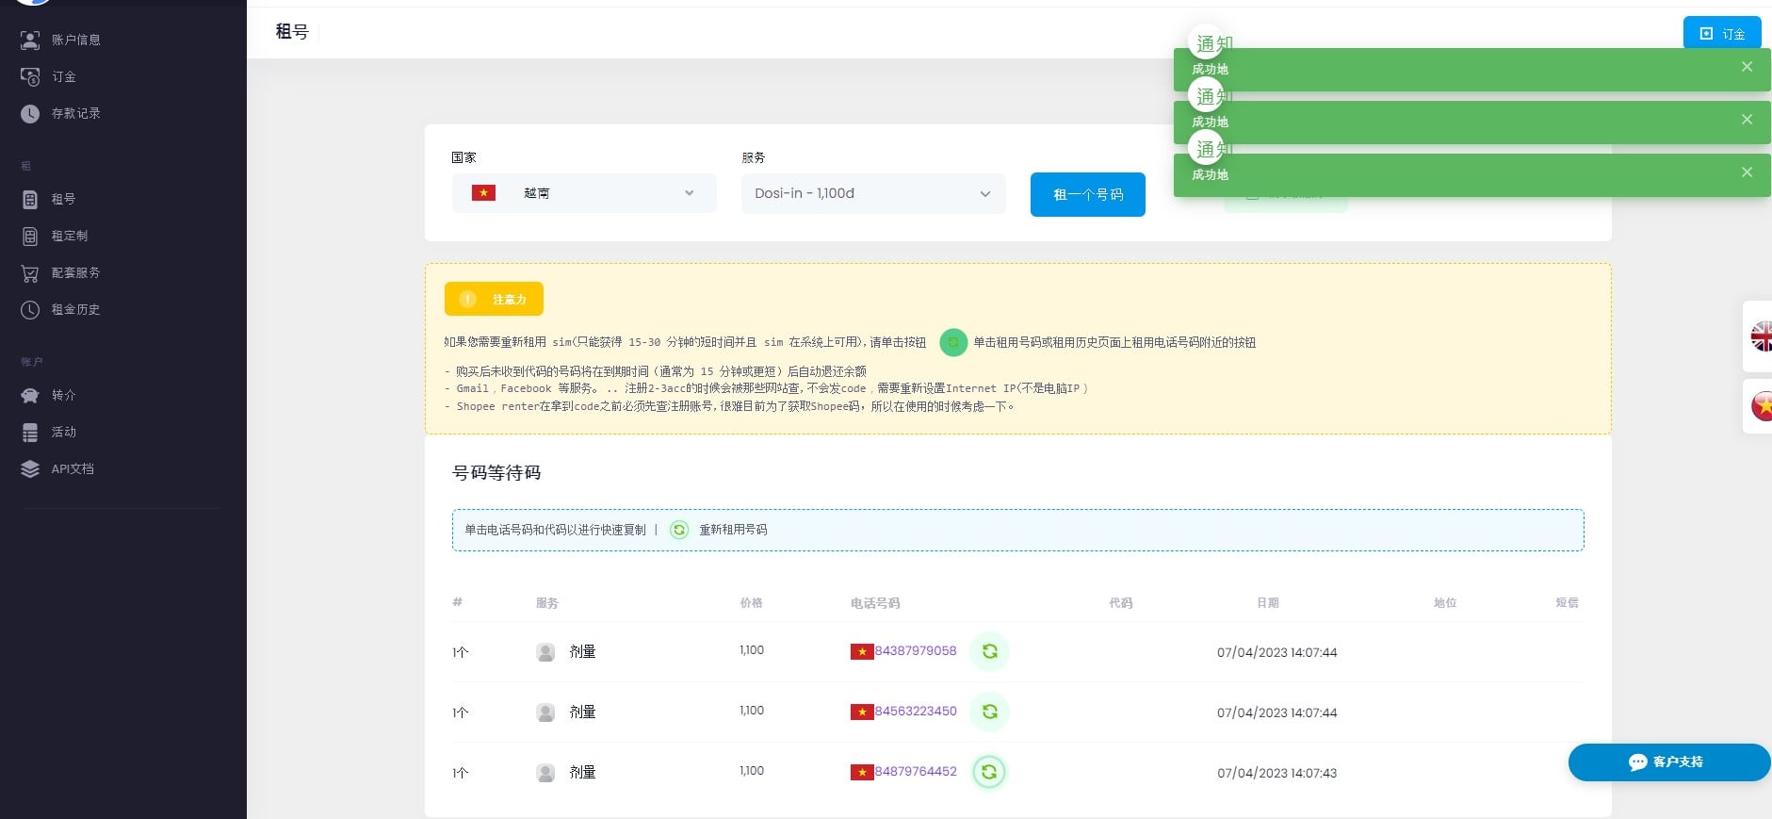Open the 客户支持 chat button

coord(1667,762)
